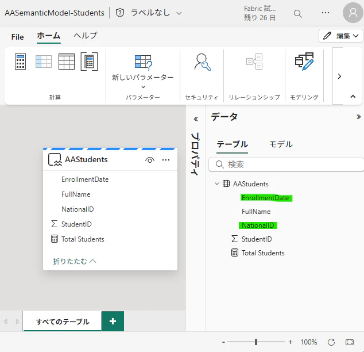Click the 100% zoom level value
The height and width of the screenshot is (352, 364).
[308, 342]
